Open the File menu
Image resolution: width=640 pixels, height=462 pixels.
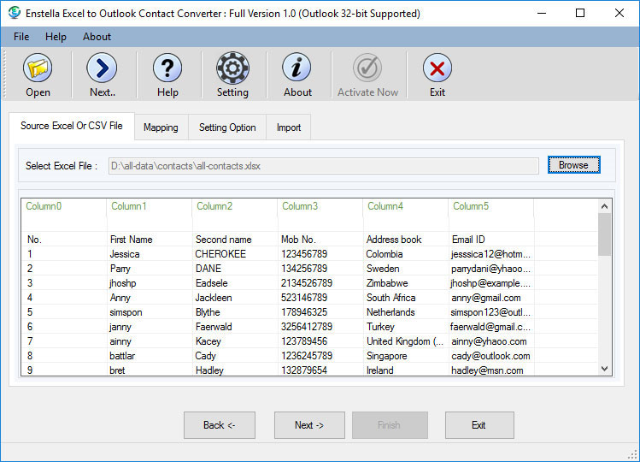coord(21,37)
